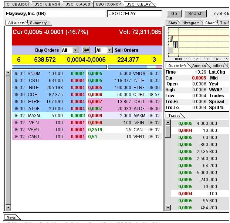This screenshot has height=223, width=230.
Task: Open the News tab
Action: [x=11, y=217]
